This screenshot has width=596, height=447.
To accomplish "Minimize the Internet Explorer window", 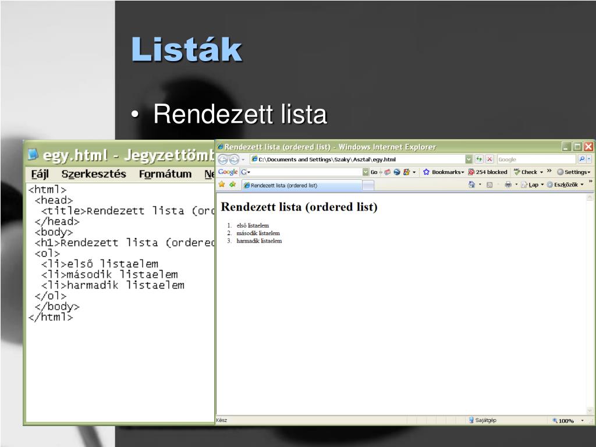I will 566,147.
